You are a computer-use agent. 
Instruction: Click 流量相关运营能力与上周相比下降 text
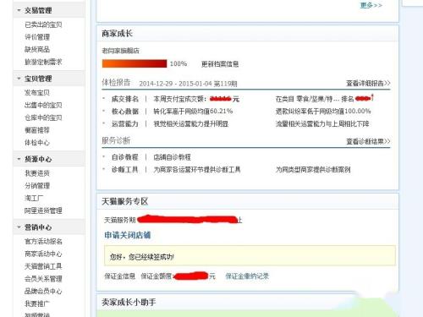click(x=322, y=123)
